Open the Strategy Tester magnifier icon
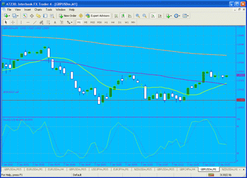Image resolution: width=247 pixels, height=178 pixels. [x=52, y=16]
